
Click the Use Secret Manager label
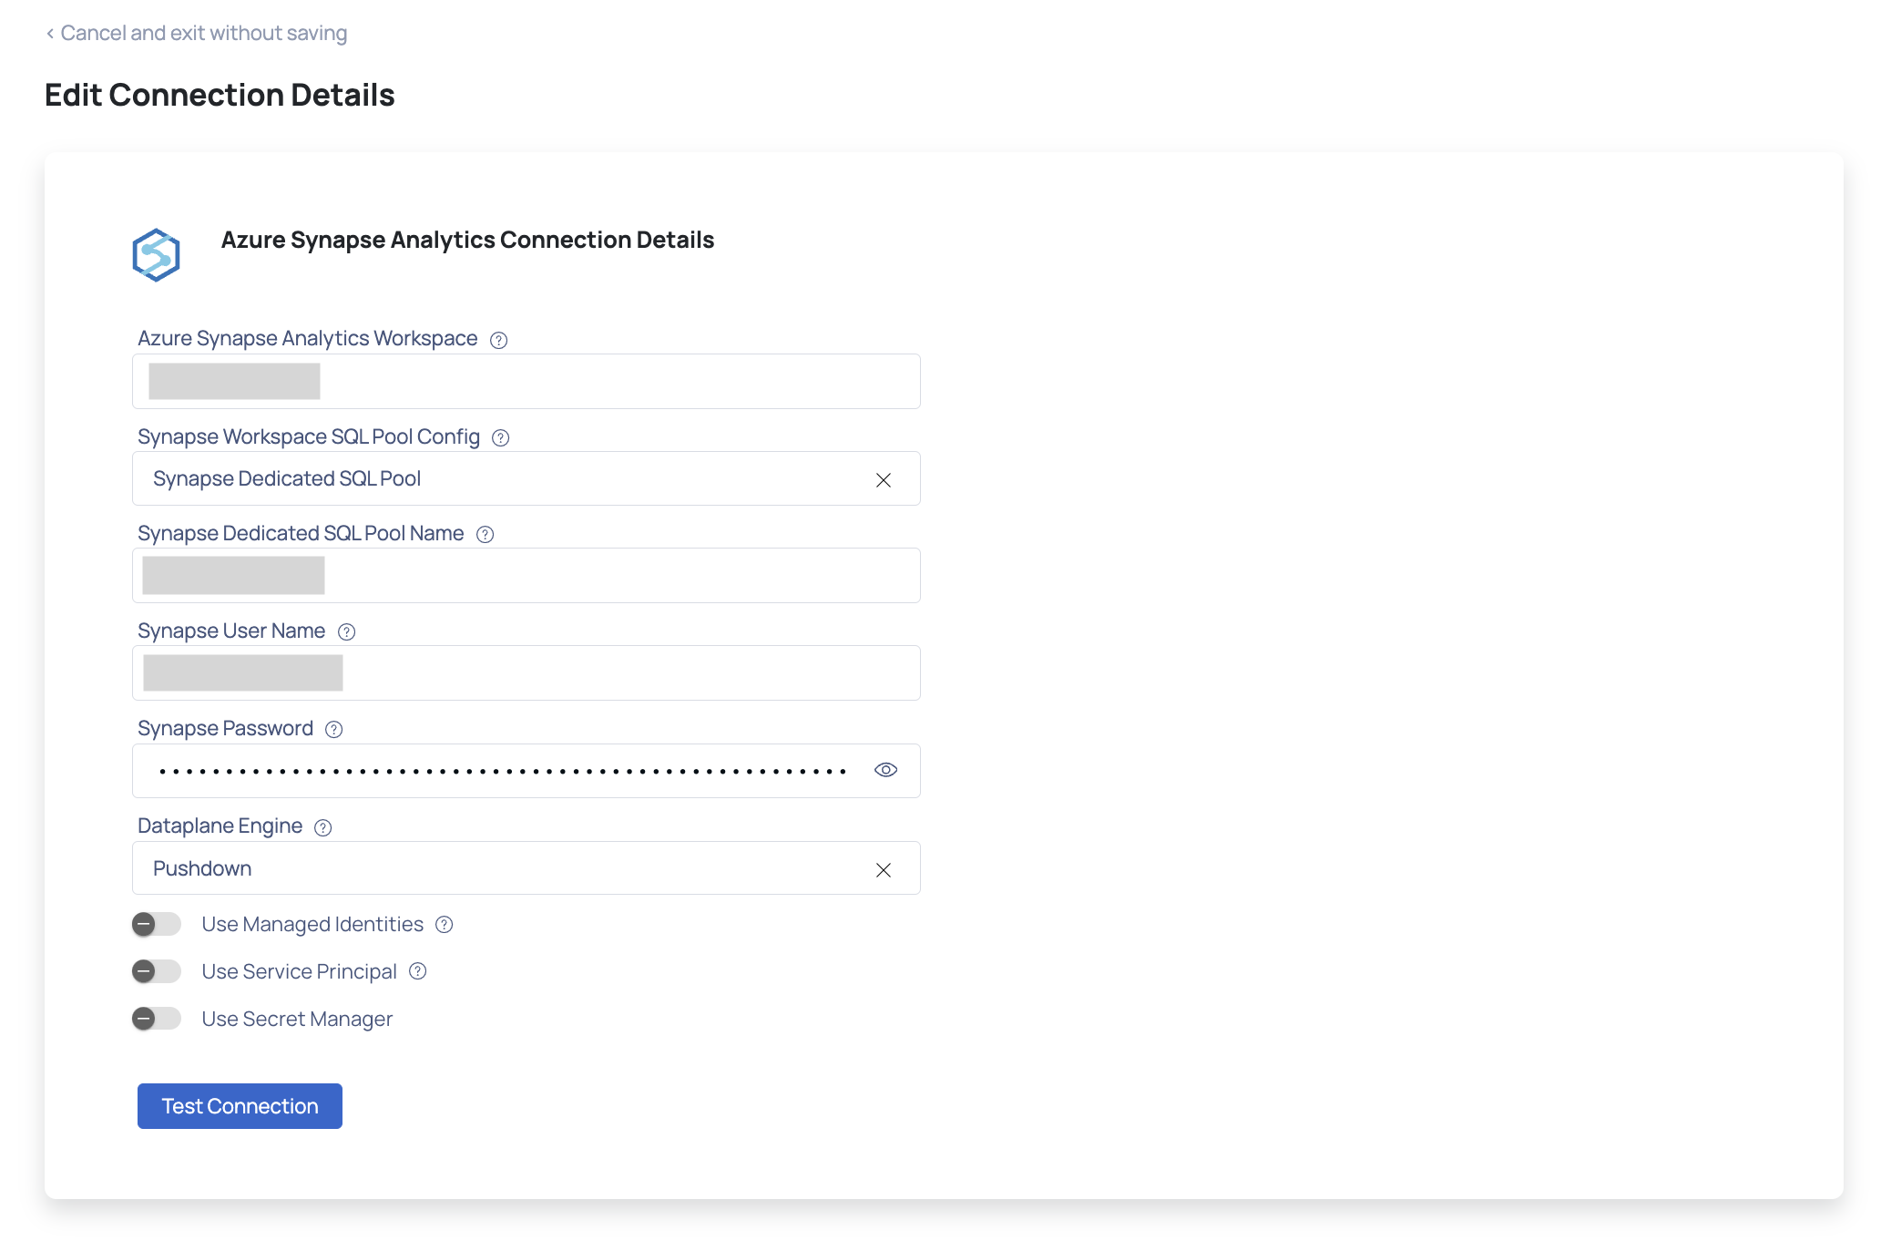click(x=297, y=1019)
